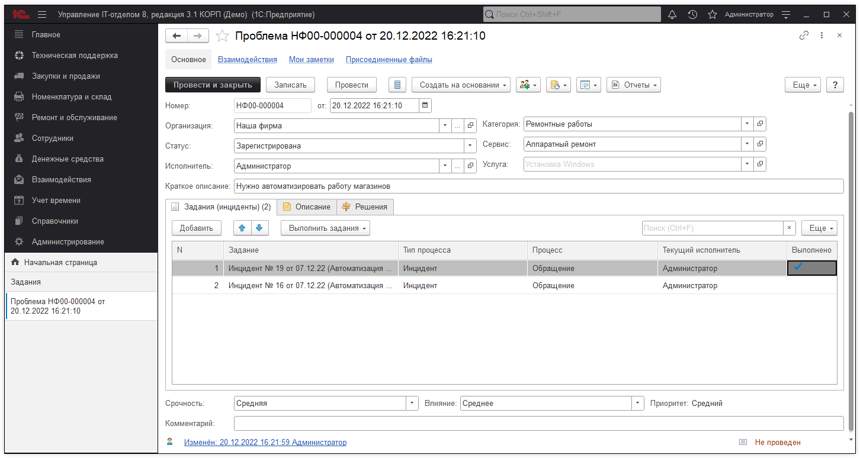Viewport: 860px width, 458px height.
Task: Clear the search field using the x button
Action: click(x=789, y=227)
